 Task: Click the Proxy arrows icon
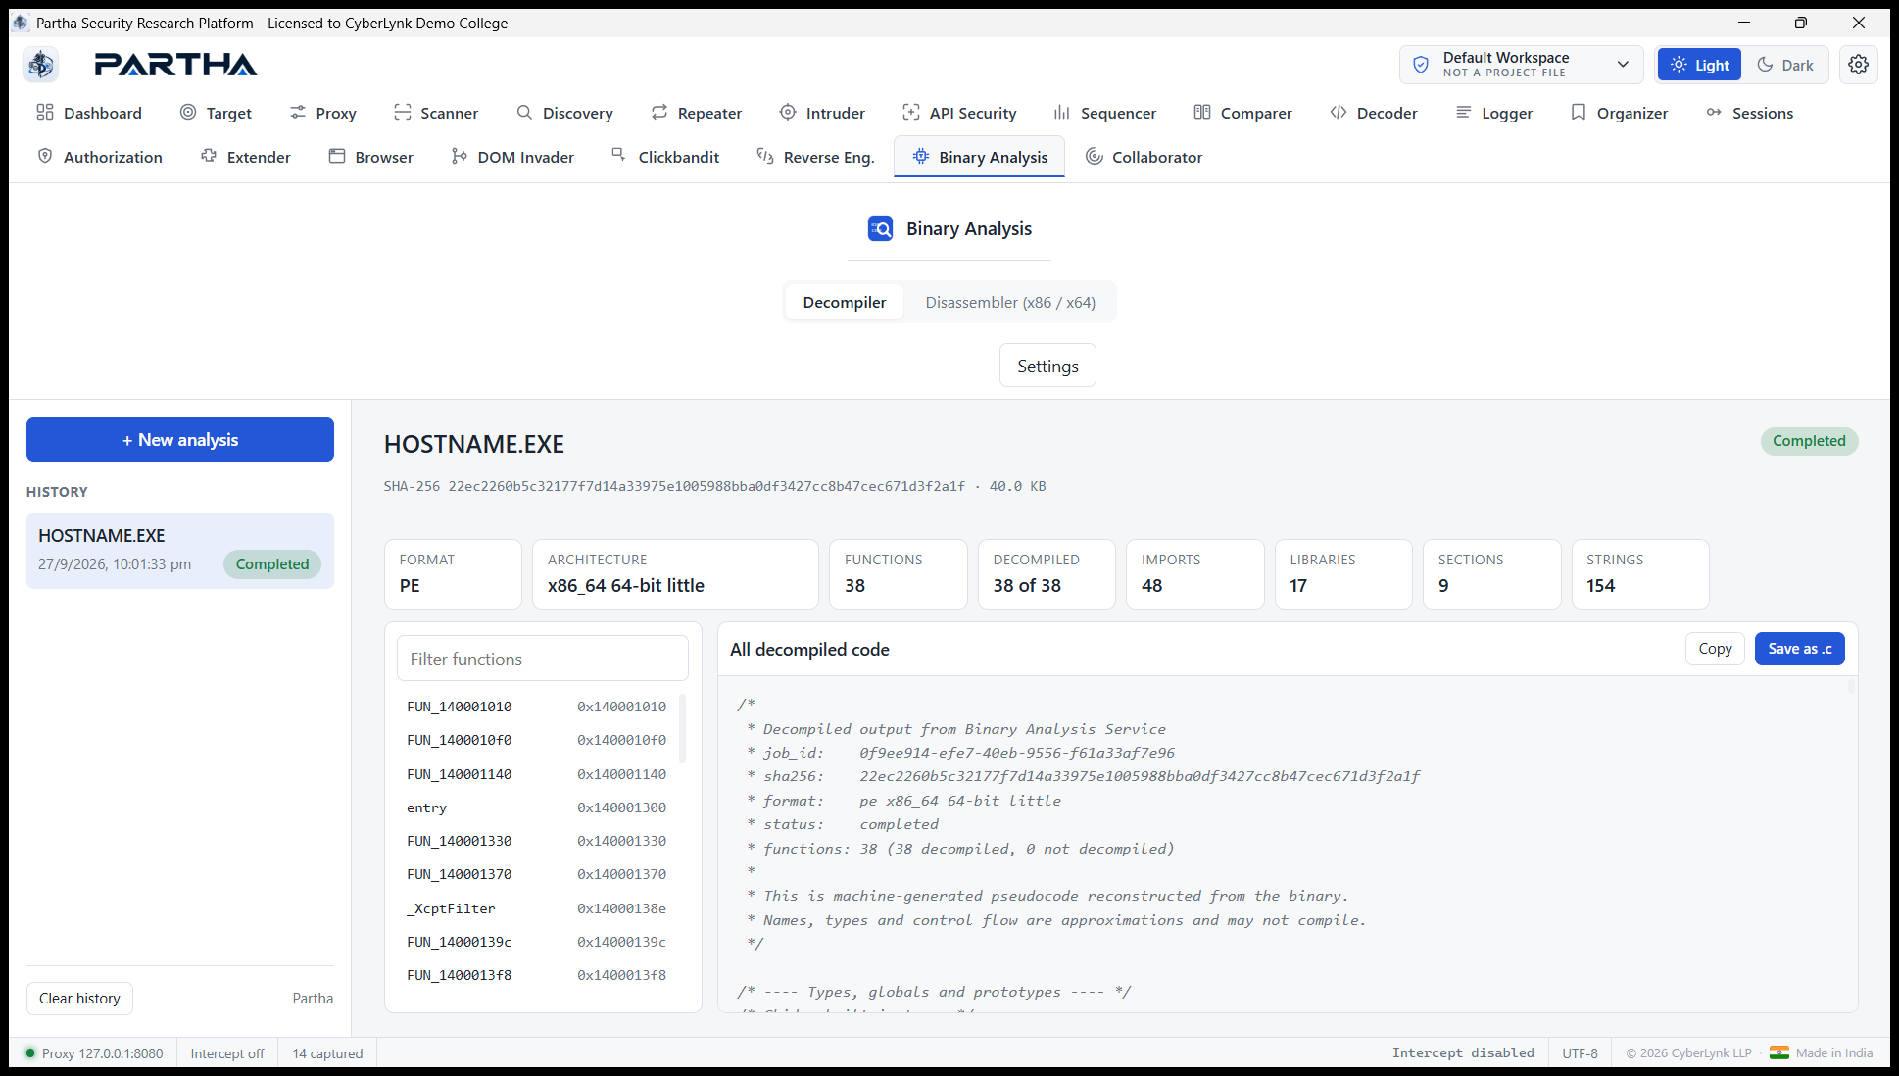pos(298,113)
